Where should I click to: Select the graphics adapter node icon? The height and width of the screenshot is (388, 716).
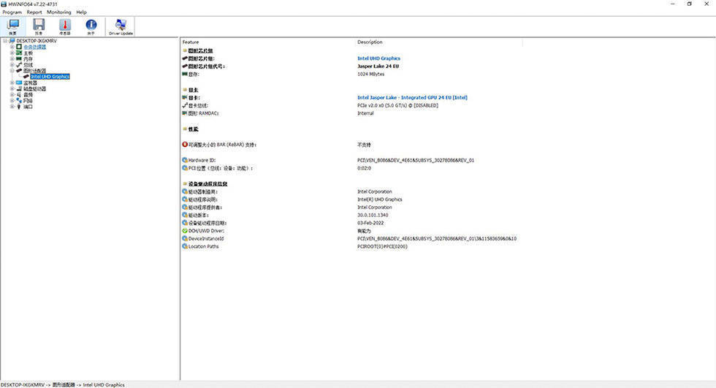tap(19, 71)
